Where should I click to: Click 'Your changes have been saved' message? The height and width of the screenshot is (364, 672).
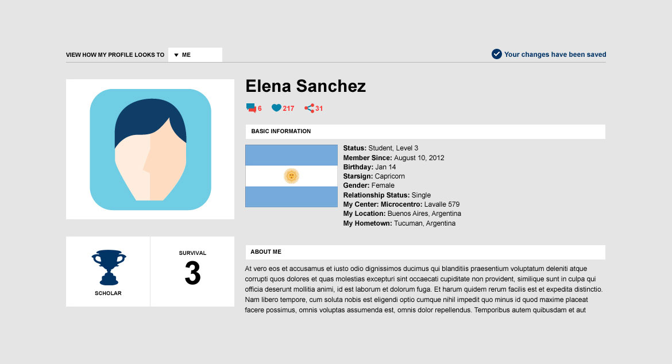(555, 55)
